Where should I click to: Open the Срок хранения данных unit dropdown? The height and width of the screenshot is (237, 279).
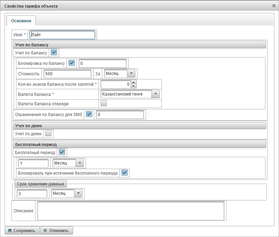(78, 193)
